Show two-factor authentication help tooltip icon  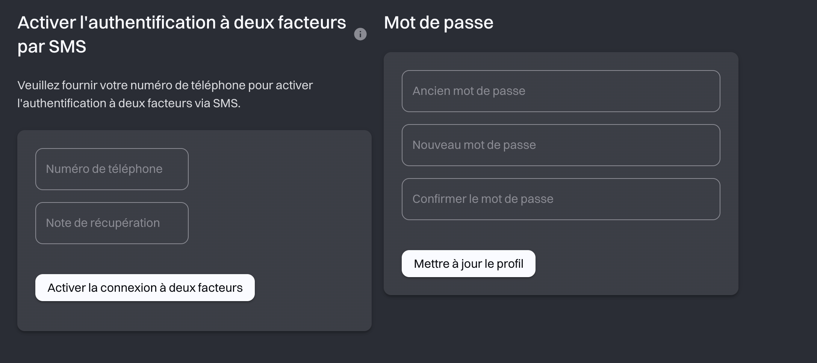pos(360,34)
